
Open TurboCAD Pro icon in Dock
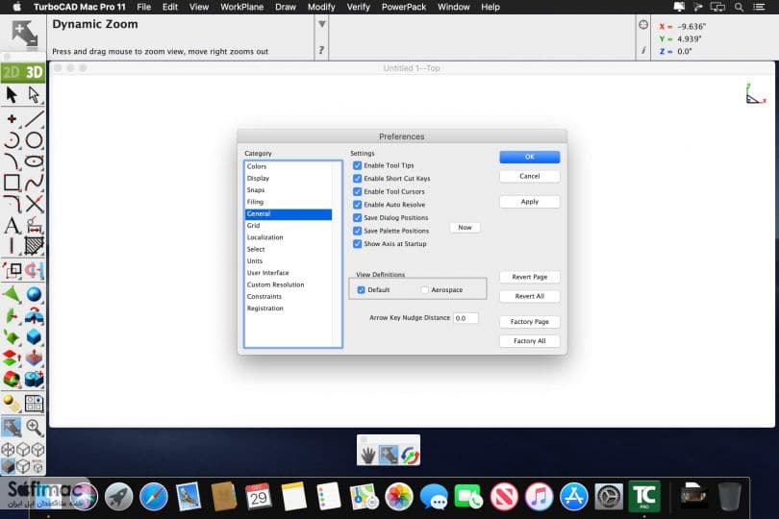coord(643,496)
